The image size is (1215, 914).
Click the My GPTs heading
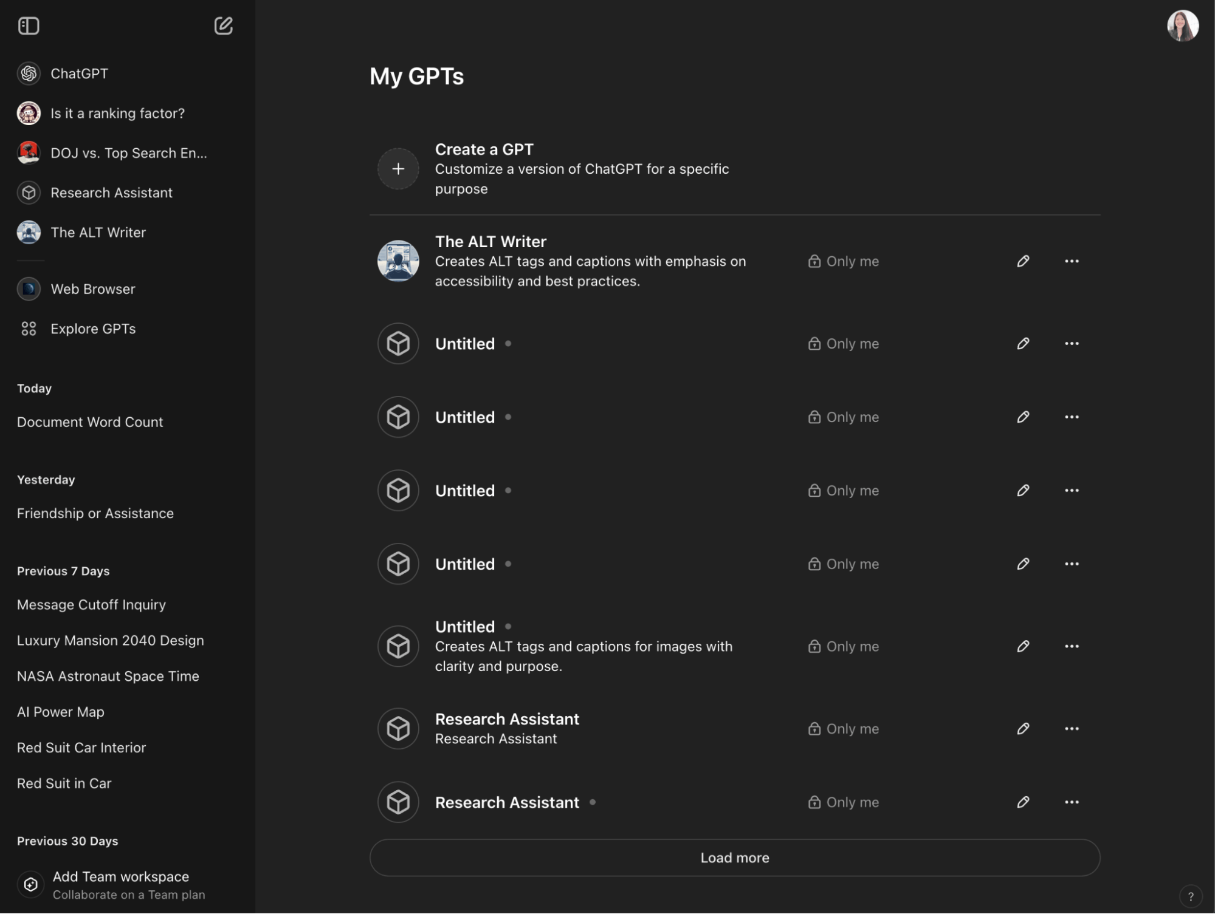click(x=416, y=77)
